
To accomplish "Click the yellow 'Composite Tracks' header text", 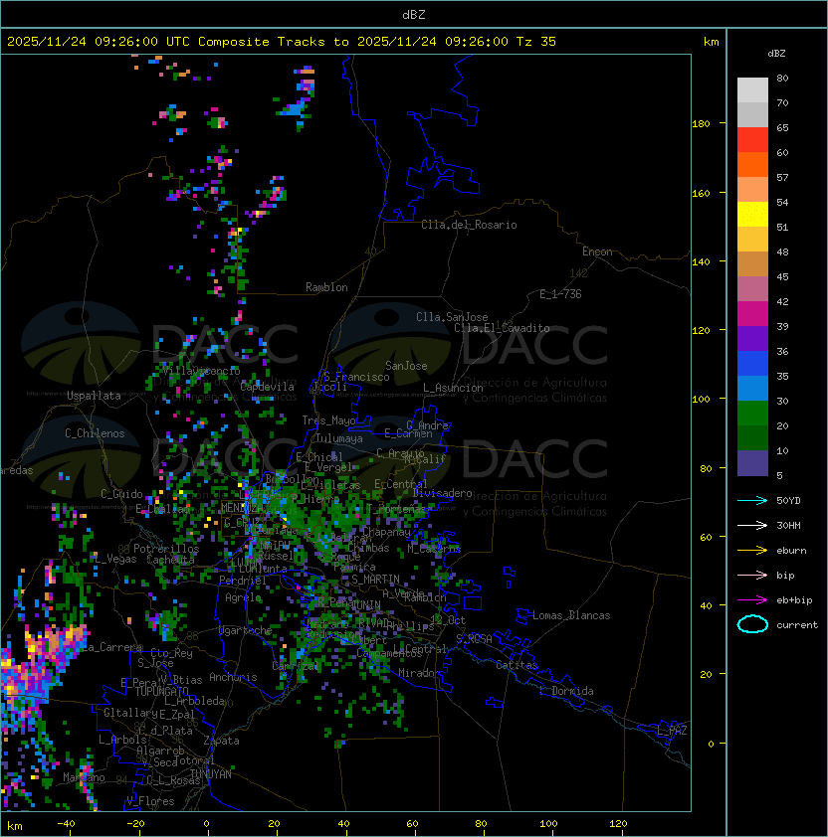I will (262, 42).
